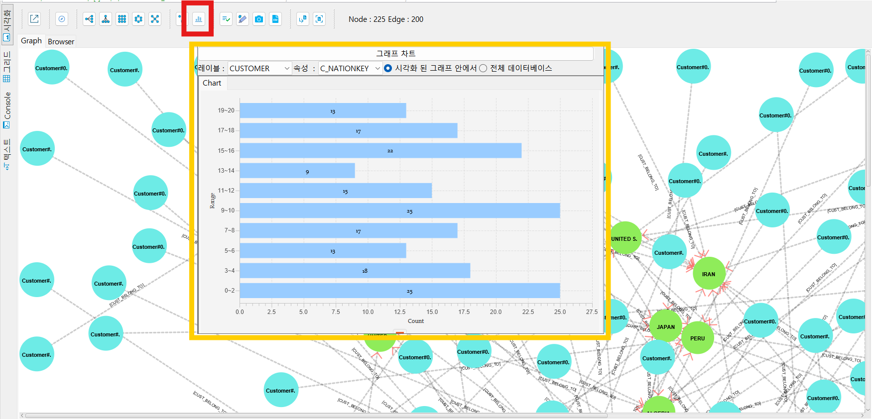Click the JAPAN nation node
This screenshot has height=419, width=872.
coord(666,327)
